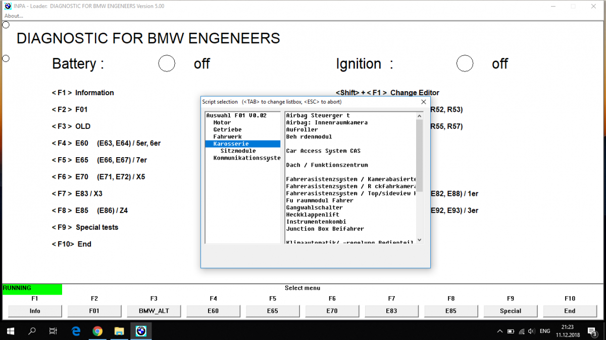This screenshot has width=606, height=340.
Task: Choose Klimaautomatik Bedienteil entry
Action: tap(349, 242)
